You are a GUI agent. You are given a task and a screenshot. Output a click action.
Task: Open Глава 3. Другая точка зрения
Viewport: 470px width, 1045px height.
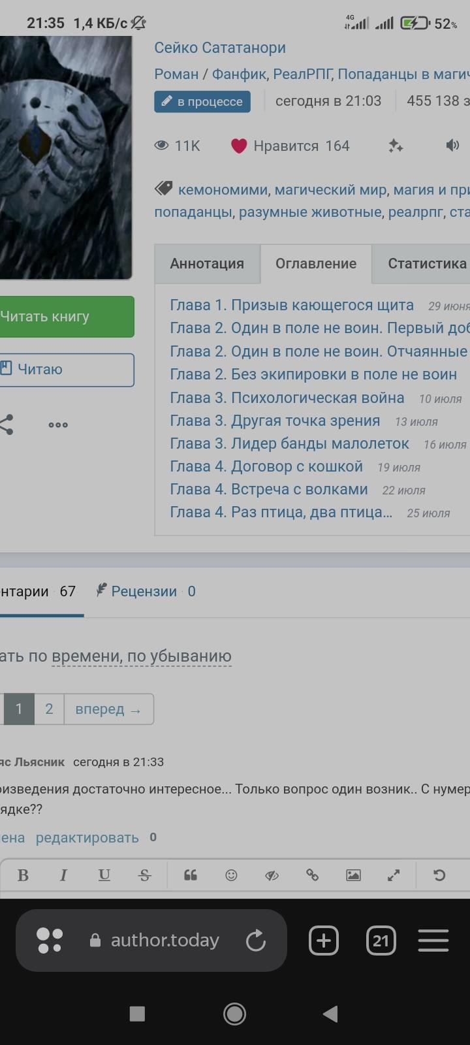click(275, 421)
